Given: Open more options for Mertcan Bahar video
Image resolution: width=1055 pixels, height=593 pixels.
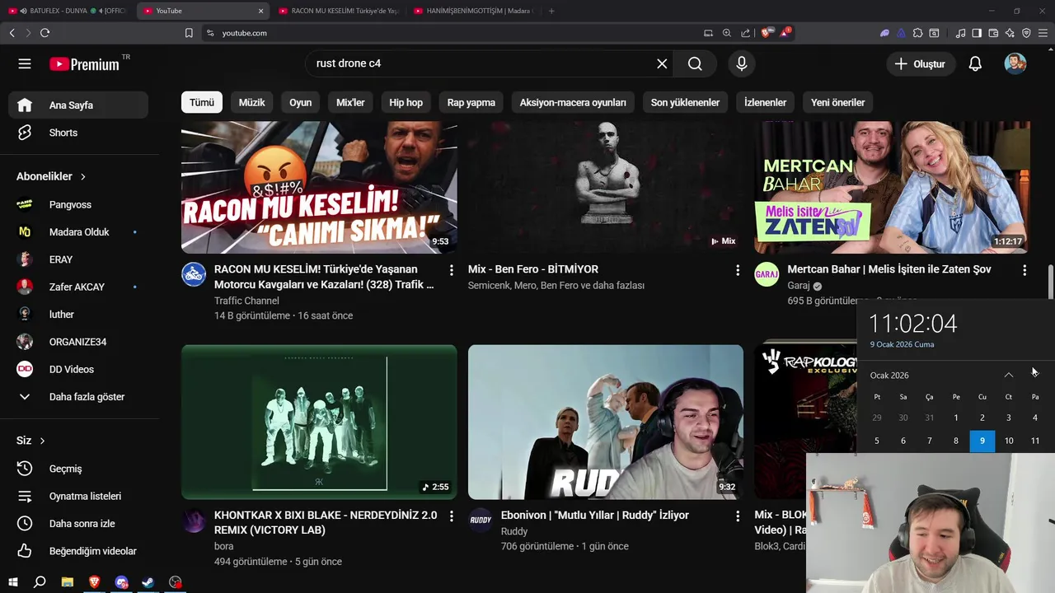Looking at the screenshot, I should 1025,270.
